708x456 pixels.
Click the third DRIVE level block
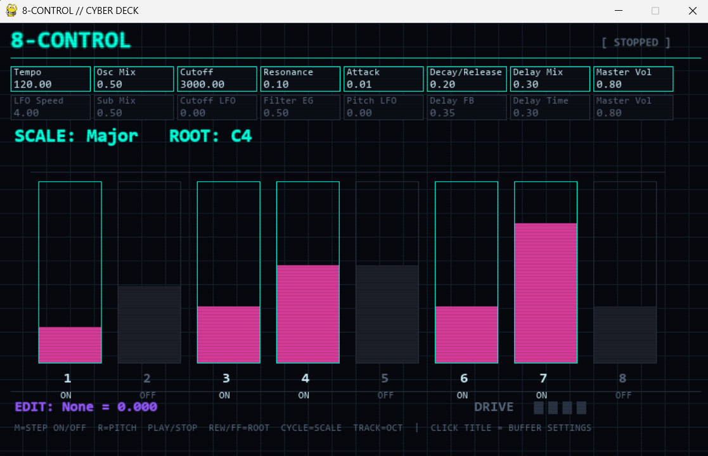[567, 408]
